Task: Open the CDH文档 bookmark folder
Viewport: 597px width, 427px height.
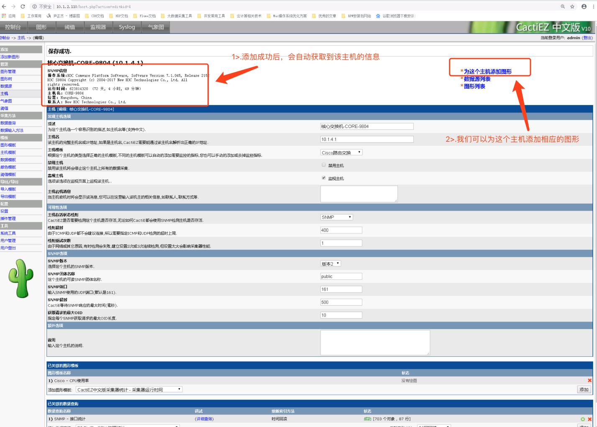Action: tap(94, 16)
